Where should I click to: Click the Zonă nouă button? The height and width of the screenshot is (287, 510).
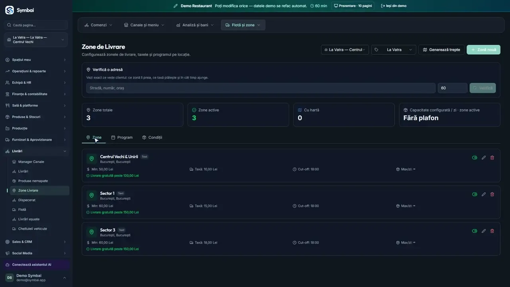coord(484,50)
